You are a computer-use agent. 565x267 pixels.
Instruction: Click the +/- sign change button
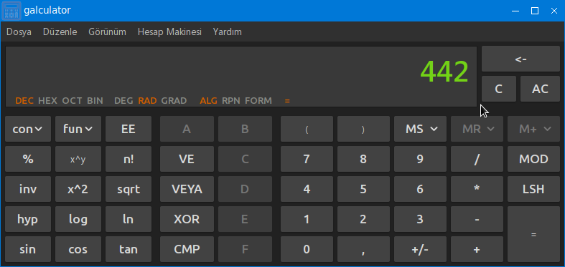pyautogui.click(x=420, y=249)
